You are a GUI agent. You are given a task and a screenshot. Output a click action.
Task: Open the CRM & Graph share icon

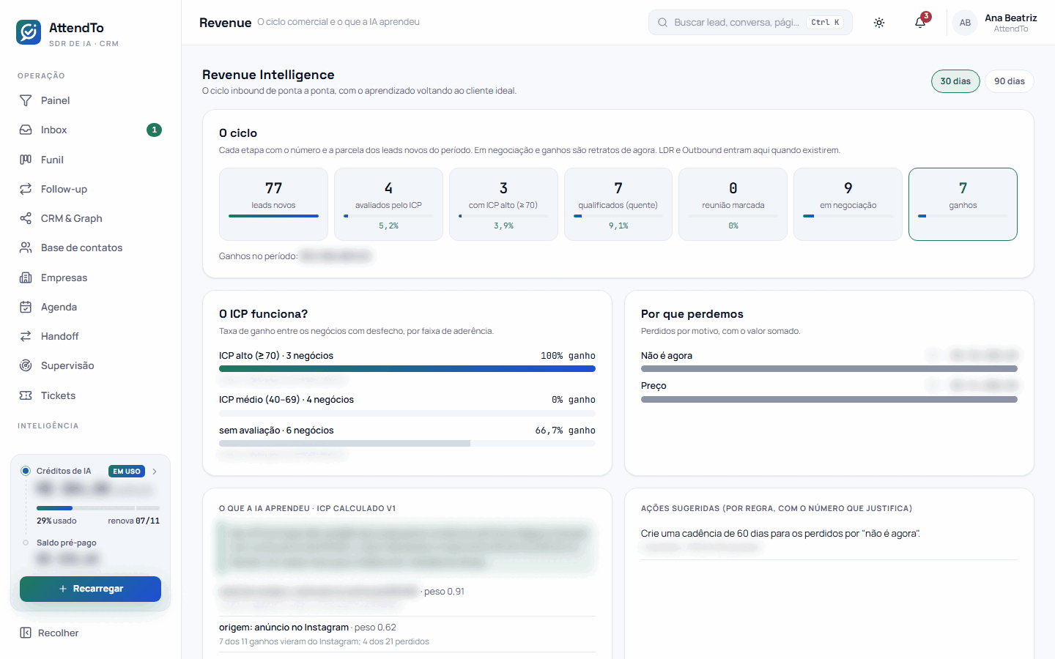click(26, 218)
